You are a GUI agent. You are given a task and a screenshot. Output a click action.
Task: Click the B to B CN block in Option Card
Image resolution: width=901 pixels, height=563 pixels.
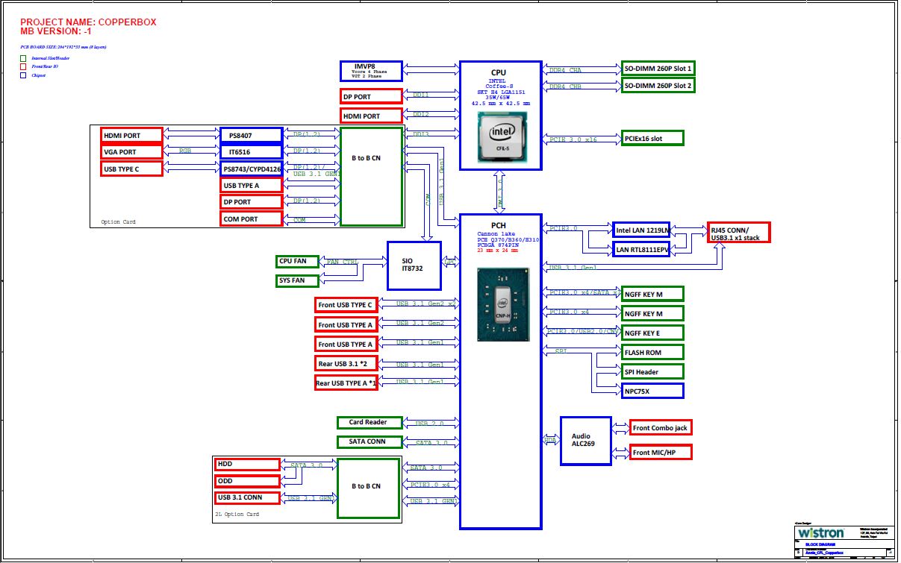click(x=372, y=177)
